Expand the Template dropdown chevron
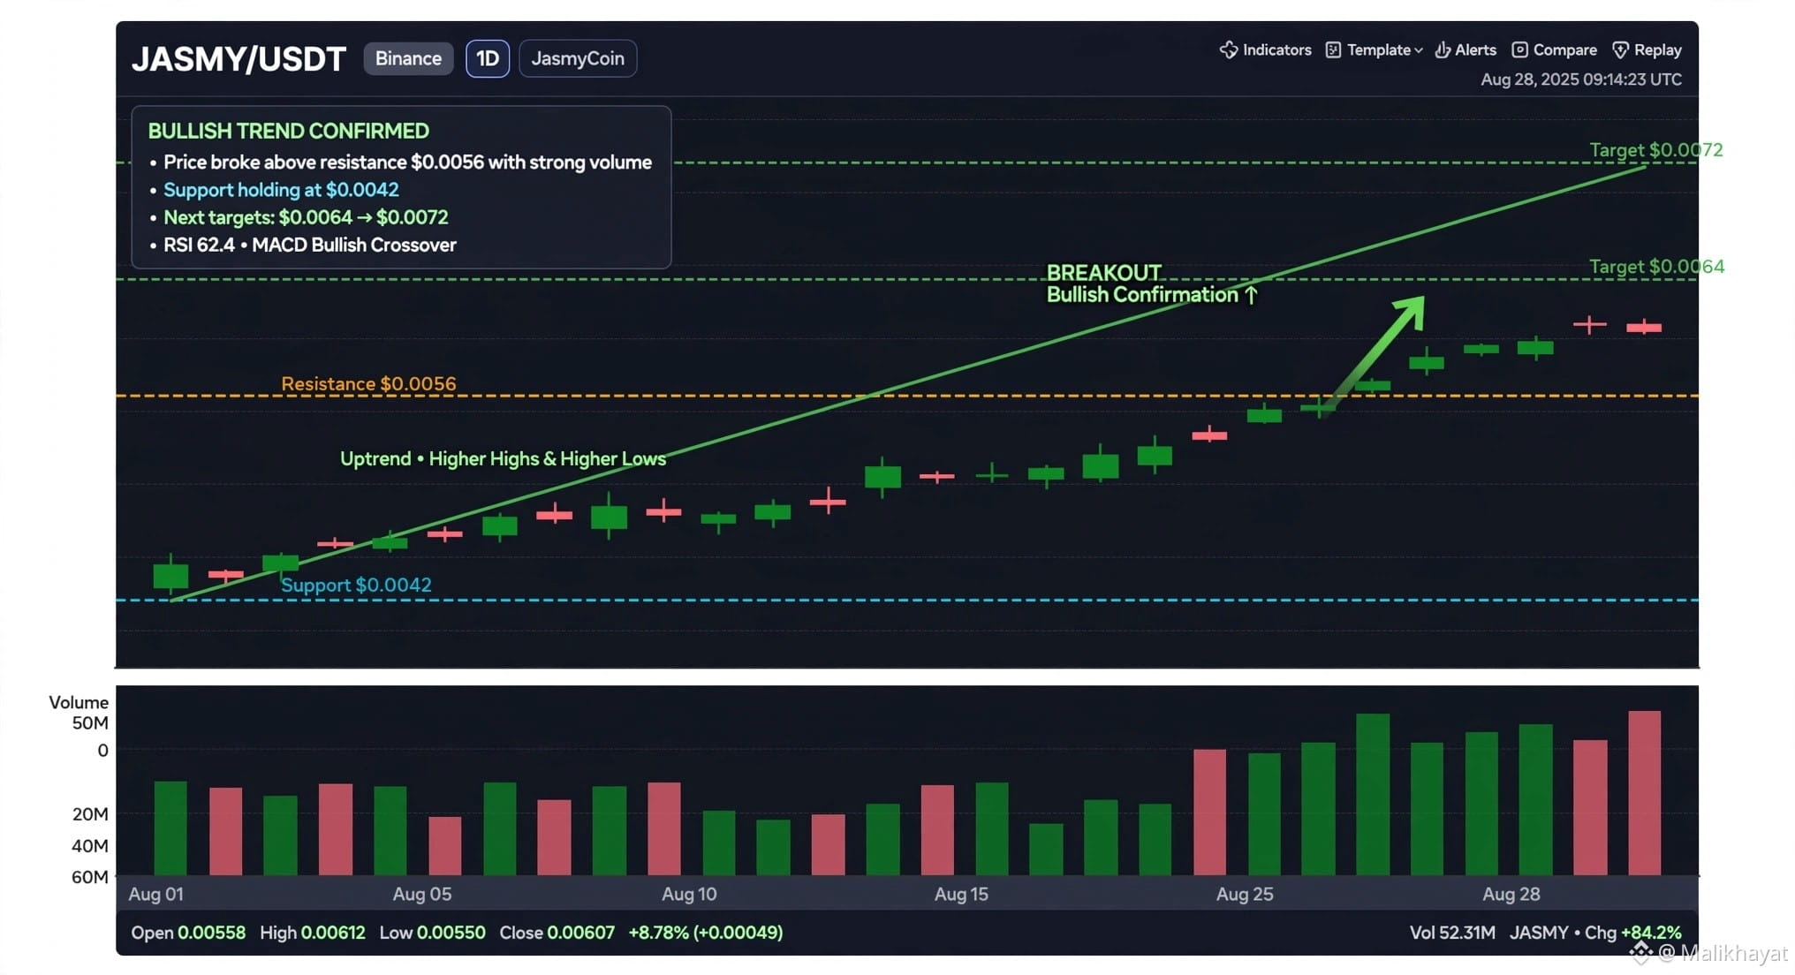 click(x=1419, y=50)
